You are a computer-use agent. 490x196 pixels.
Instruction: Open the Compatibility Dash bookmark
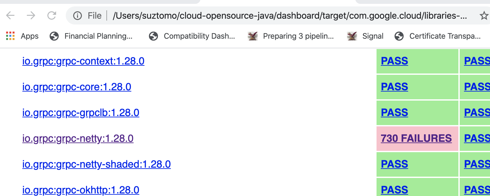click(199, 36)
